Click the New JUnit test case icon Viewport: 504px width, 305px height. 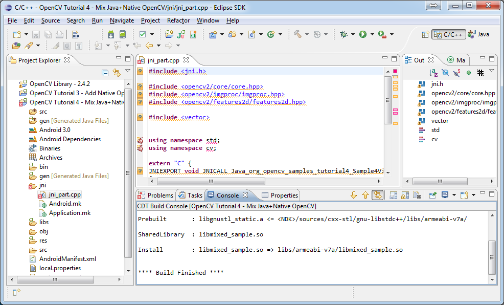(181, 34)
